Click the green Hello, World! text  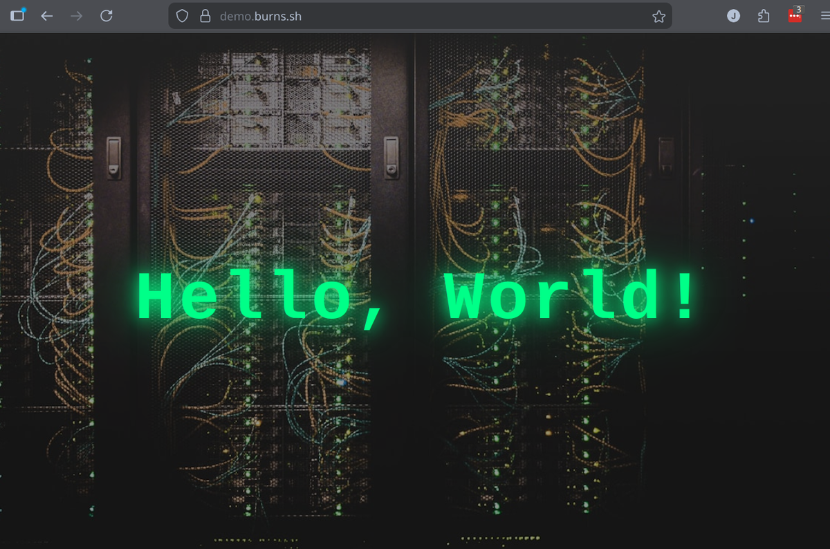pyautogui.click(x=415, y=294)
